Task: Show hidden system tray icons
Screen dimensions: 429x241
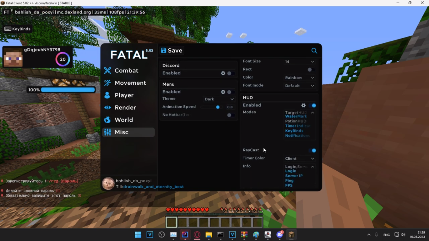Action: [369, 235]
